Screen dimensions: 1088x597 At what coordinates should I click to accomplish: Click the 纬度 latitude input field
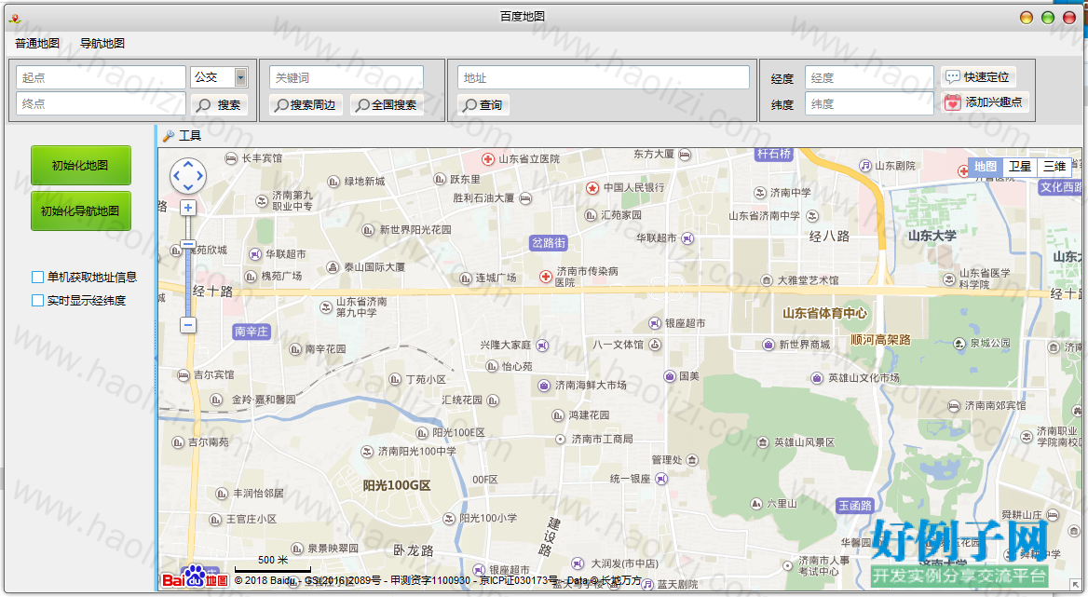pos(869,103)
